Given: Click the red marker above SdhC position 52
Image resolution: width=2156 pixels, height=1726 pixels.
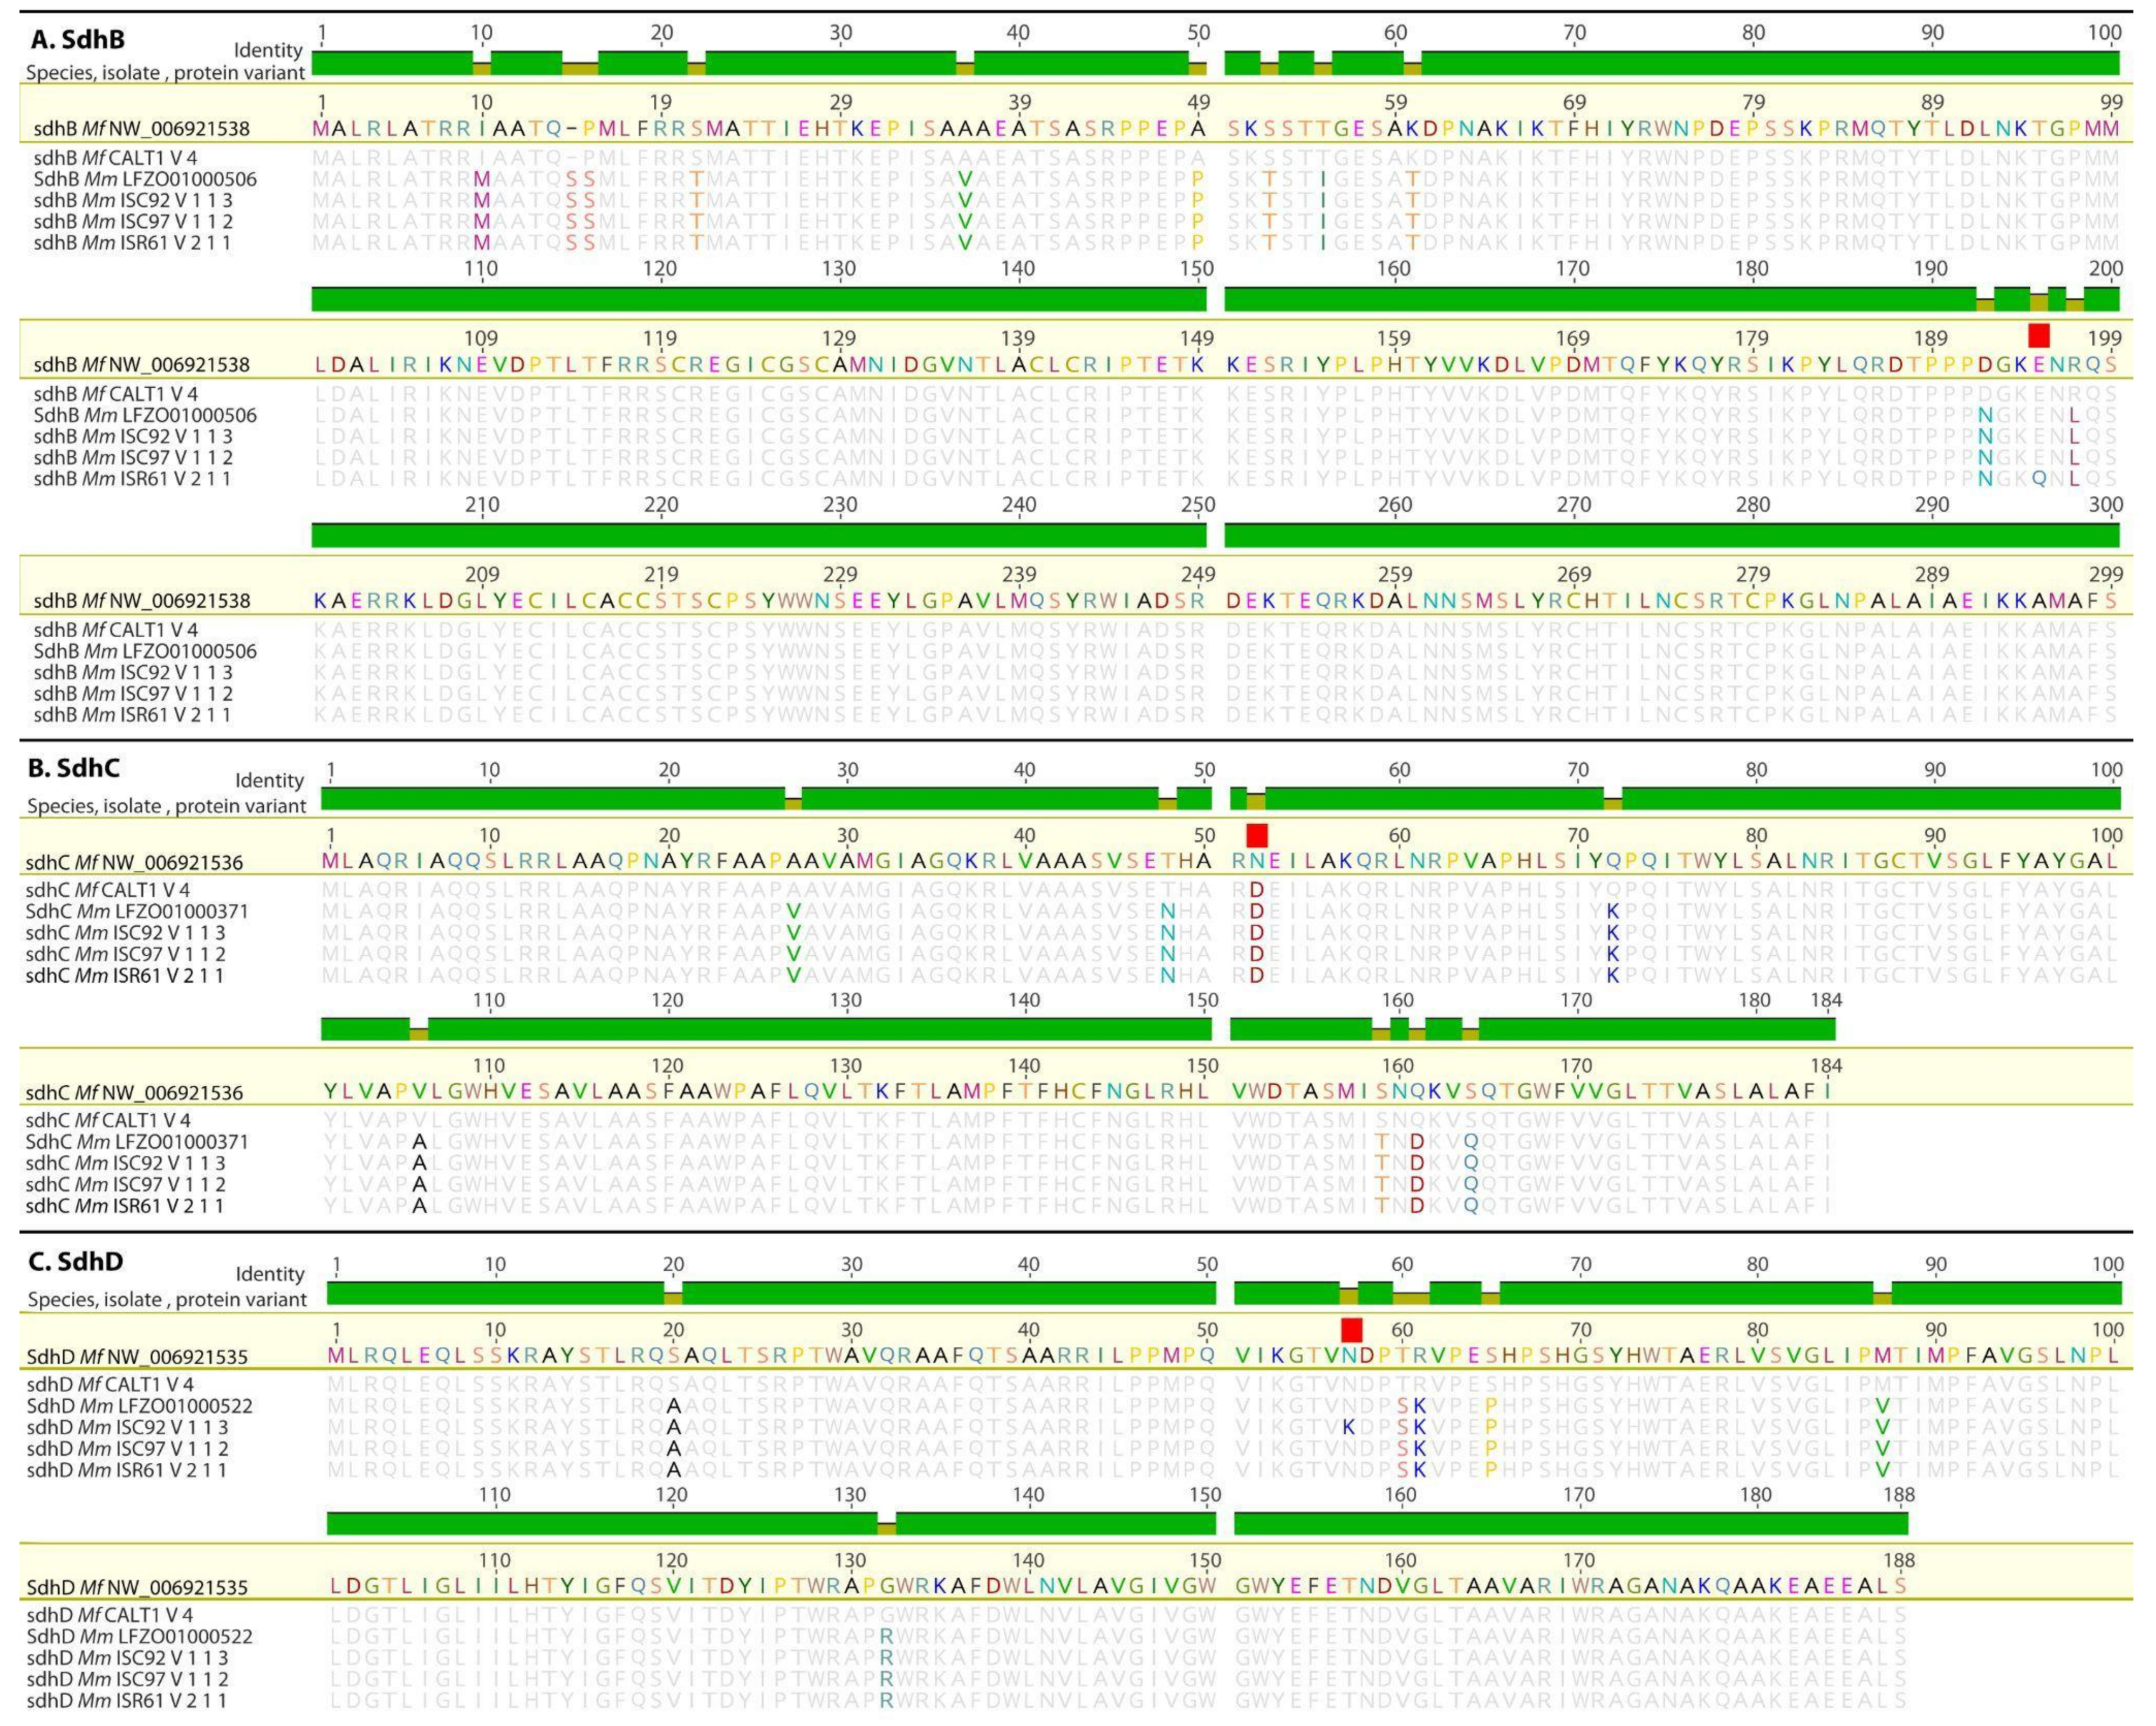Looking at the screenshot, I should click(1257, 835).
